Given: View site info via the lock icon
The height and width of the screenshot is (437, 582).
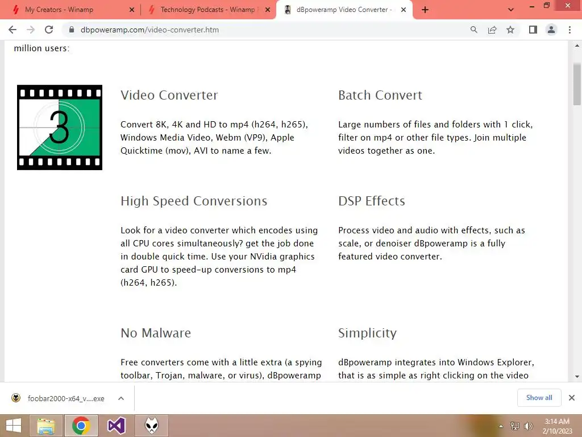Looking at the screenshot, I should click(72, 30).
